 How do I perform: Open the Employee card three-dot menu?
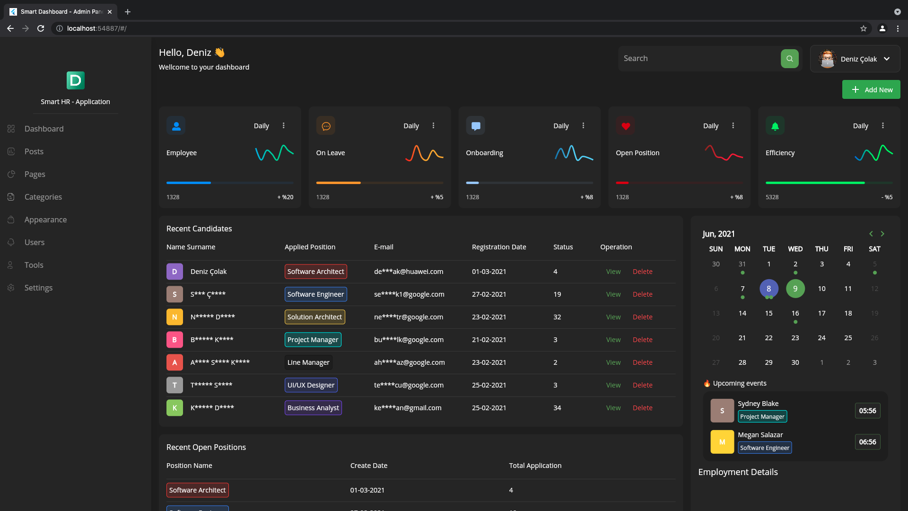click(284, 125)
